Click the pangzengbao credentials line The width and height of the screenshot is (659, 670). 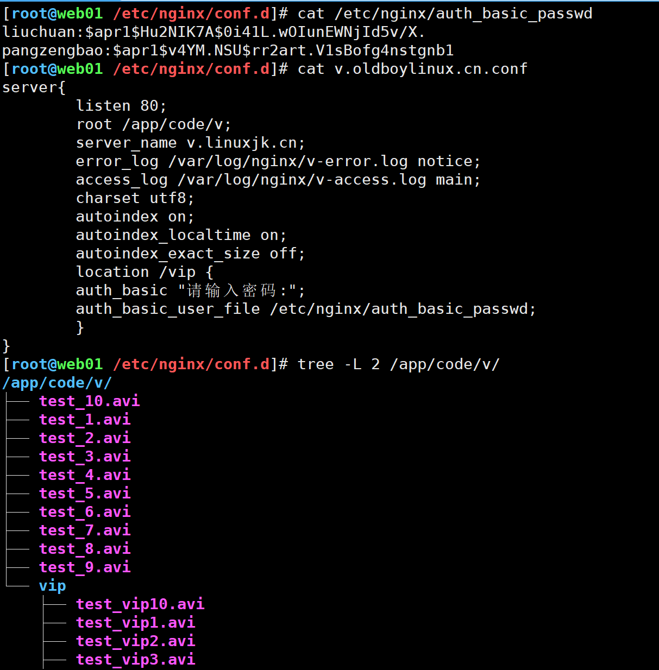(x=228, y=50)
